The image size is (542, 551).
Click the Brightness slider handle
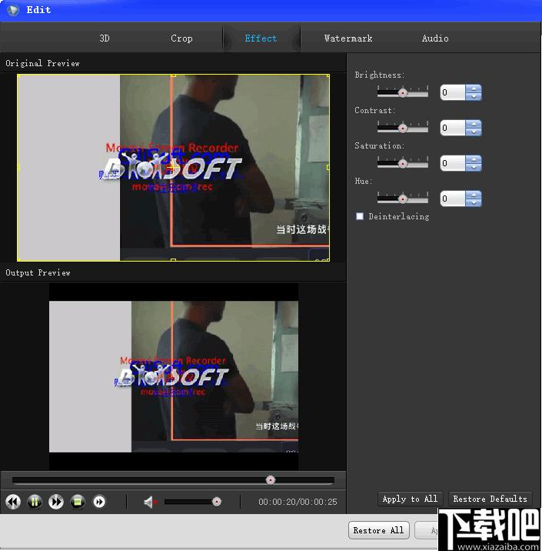point(403,93)
